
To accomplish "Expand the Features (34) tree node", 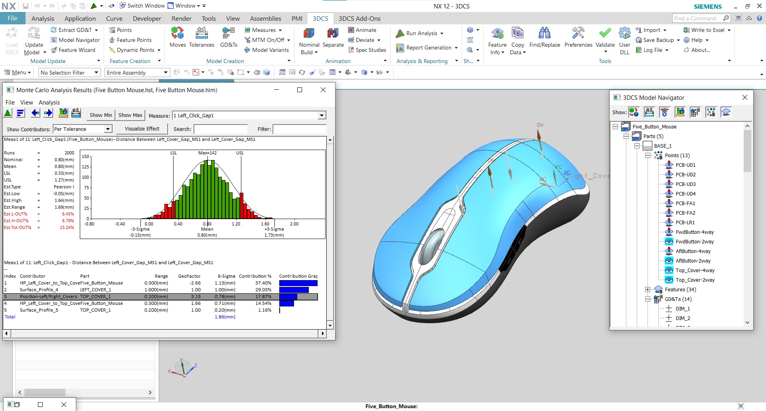I will 648,289.
